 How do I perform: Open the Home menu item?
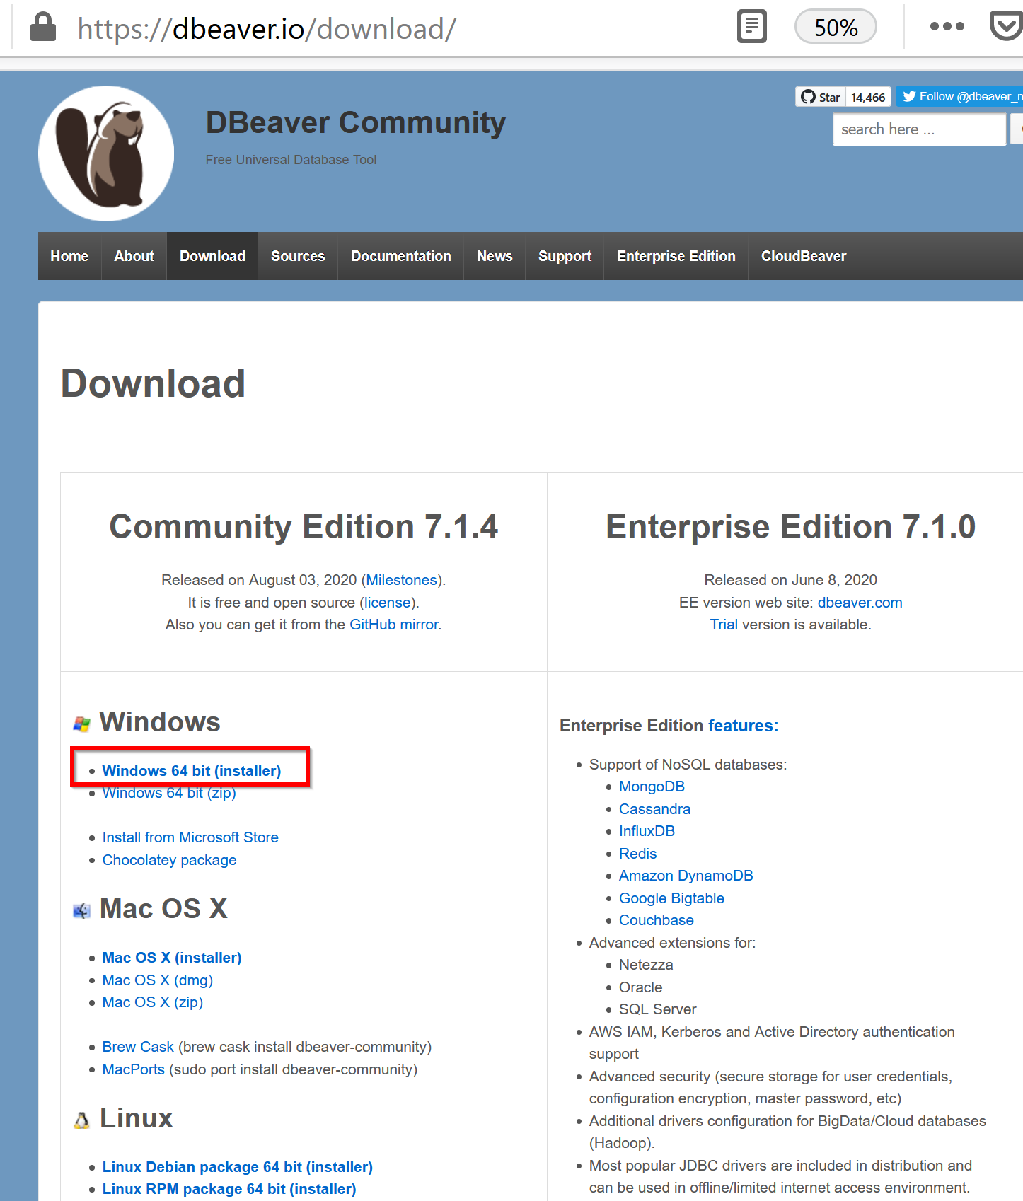(x=69, y=256)
